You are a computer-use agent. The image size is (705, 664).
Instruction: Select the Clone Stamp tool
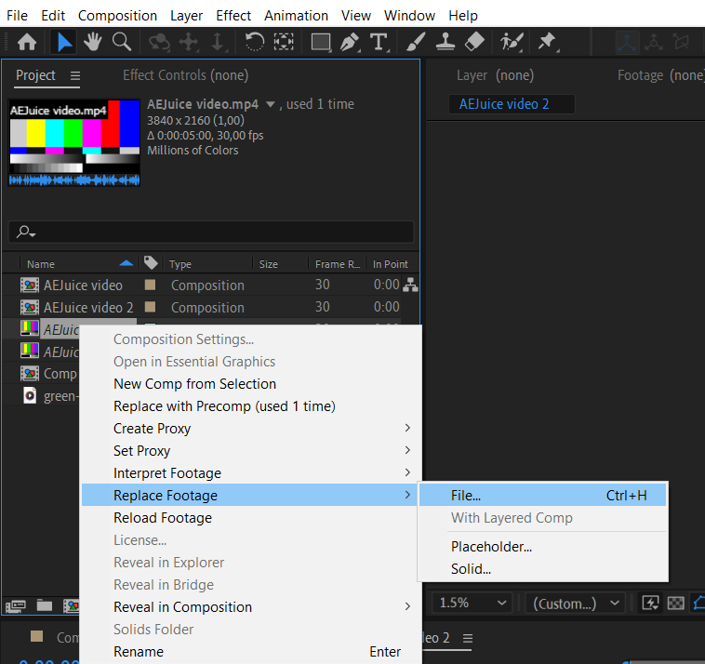(446, 42)
